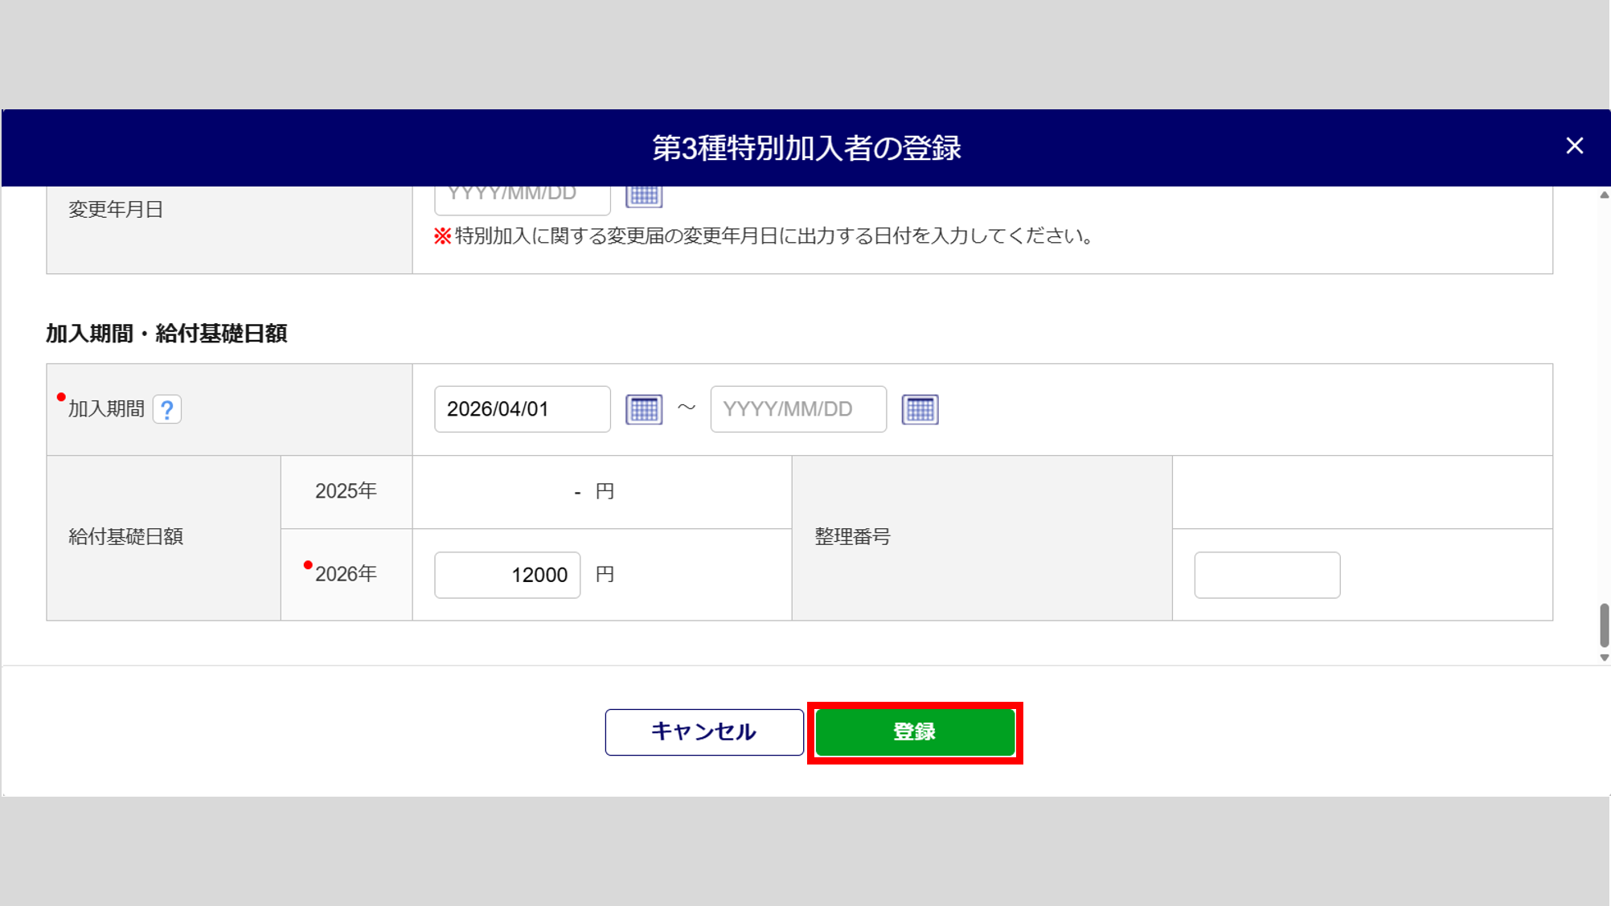Click the 給付基礎日額 label cell
This screenshot has width=1611, height=906.
click(126, 537)
